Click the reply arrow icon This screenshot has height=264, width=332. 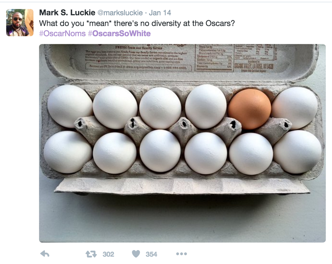(x=45, y=254)
